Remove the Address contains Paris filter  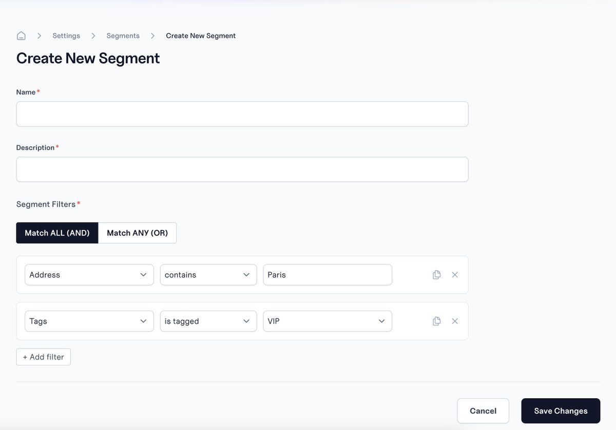click(x=455, y=274)
